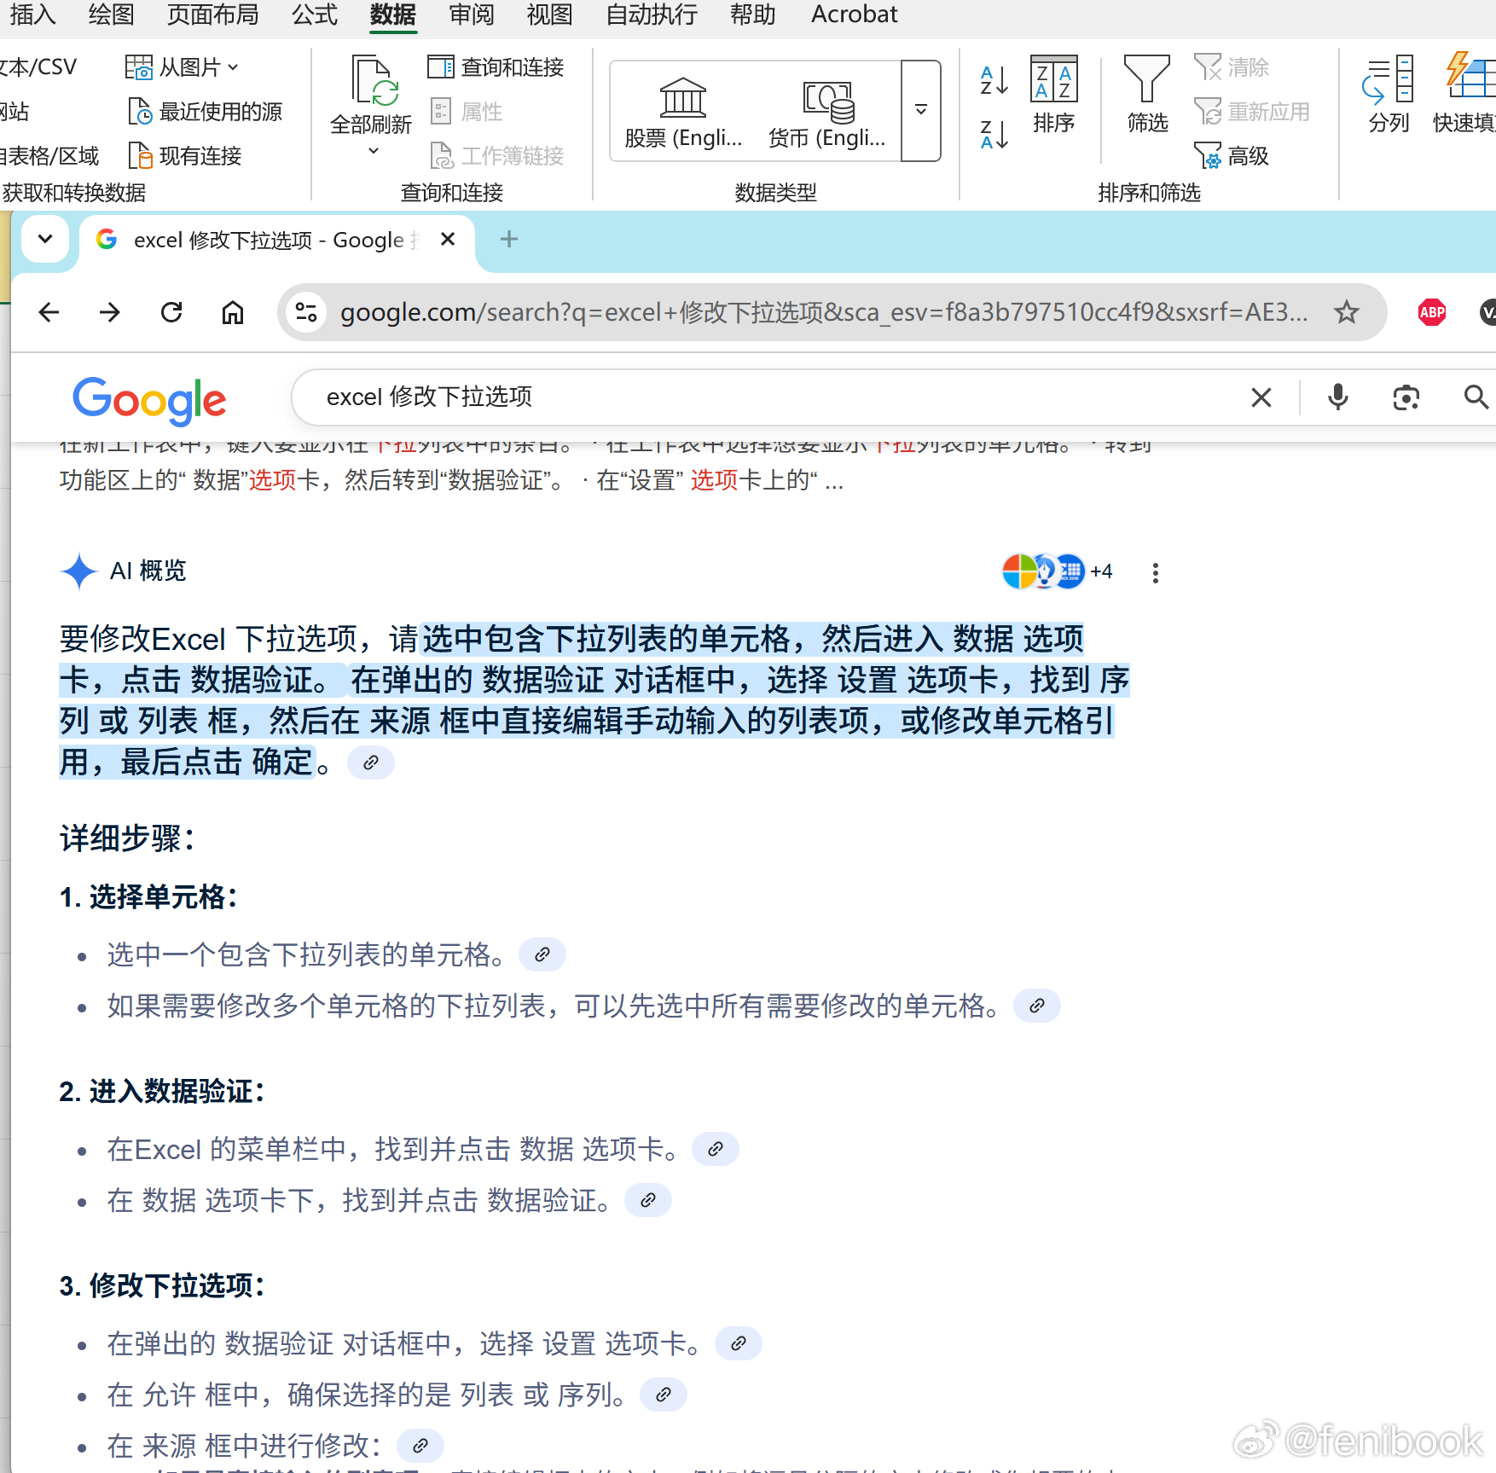Open AI 概览 three-dot menu
This screenshot has height=1473, width=1496.
coord(1156,573)
